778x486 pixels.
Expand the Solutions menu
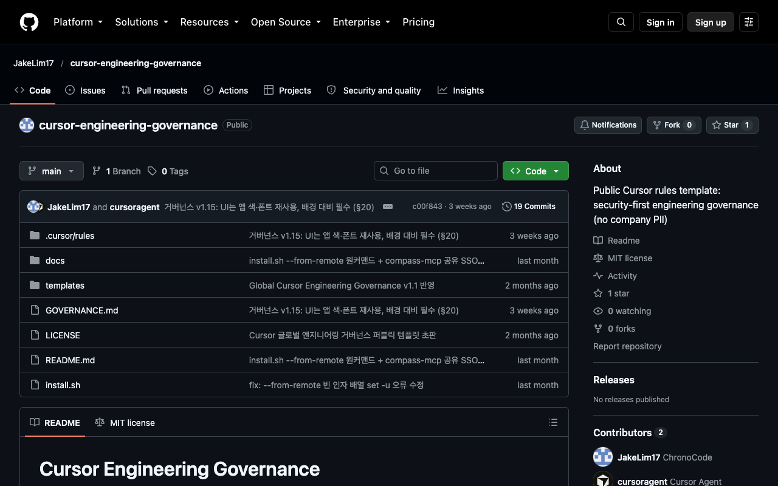141,22
